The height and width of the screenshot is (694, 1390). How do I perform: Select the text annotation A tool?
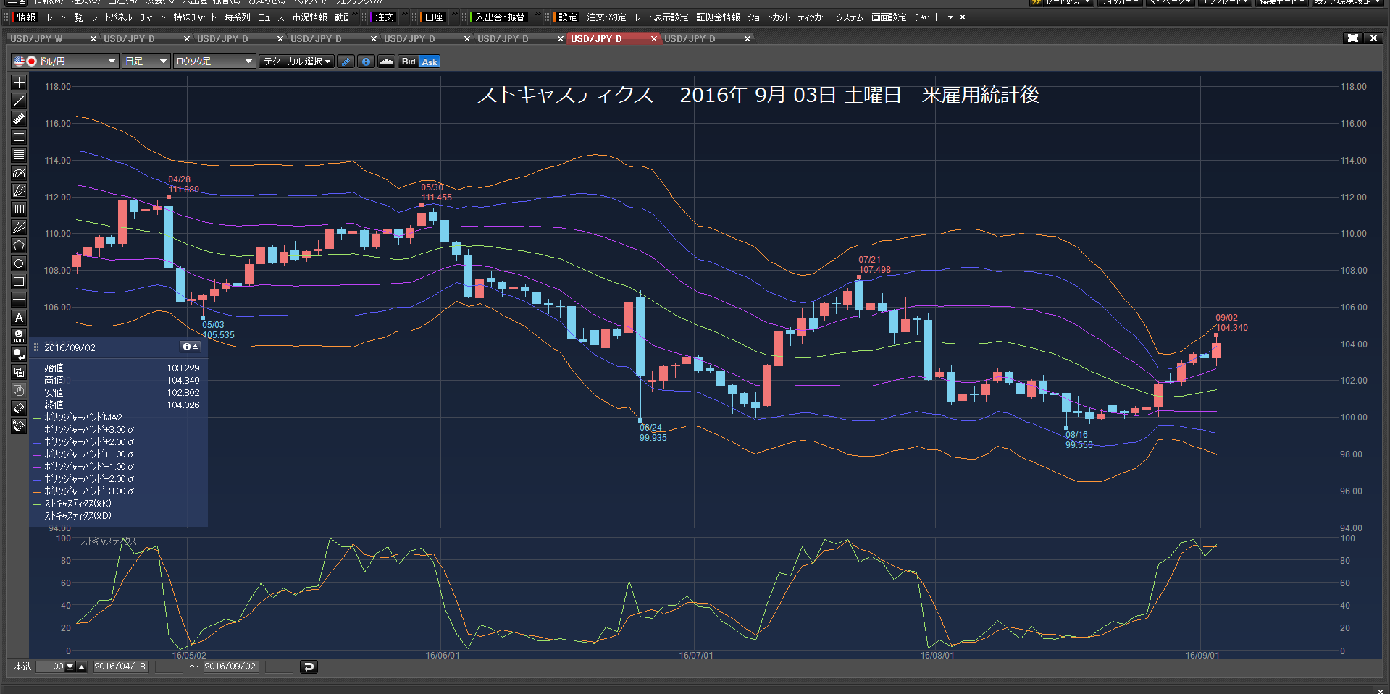coord(19,318)
